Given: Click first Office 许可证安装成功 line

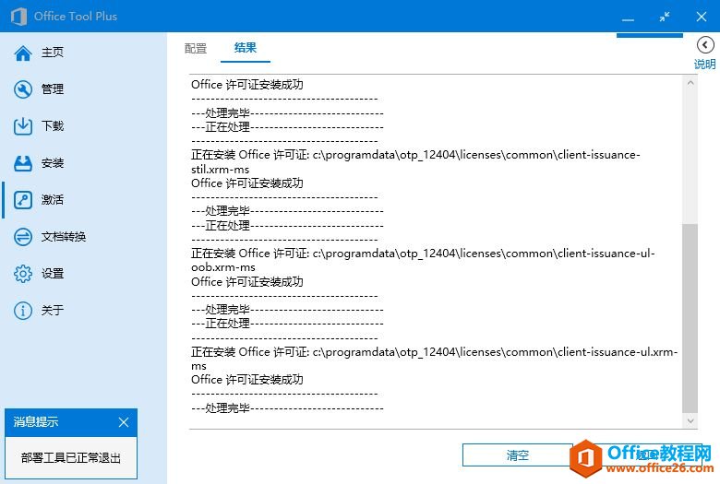Looking at the screenshot, I should pyautogui.click(x=247, y=85).
